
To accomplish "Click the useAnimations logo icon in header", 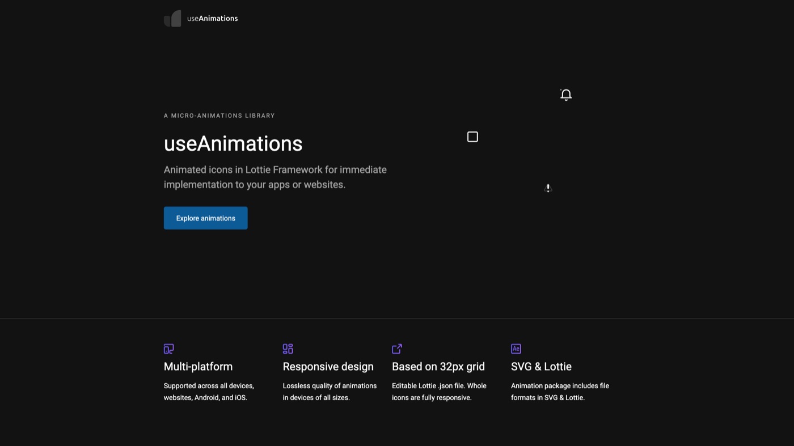I will pos(172,18).
